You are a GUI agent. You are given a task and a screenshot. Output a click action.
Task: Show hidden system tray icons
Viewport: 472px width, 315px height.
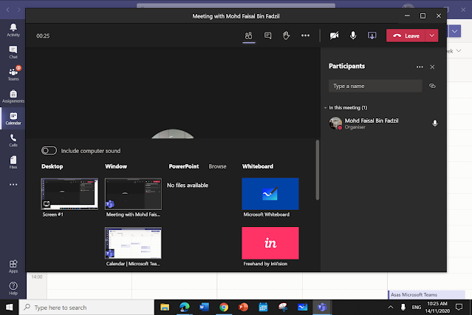[x=391, y=307]
